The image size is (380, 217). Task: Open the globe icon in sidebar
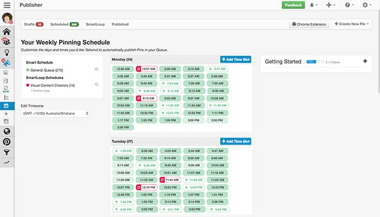(x=7, y=131)
